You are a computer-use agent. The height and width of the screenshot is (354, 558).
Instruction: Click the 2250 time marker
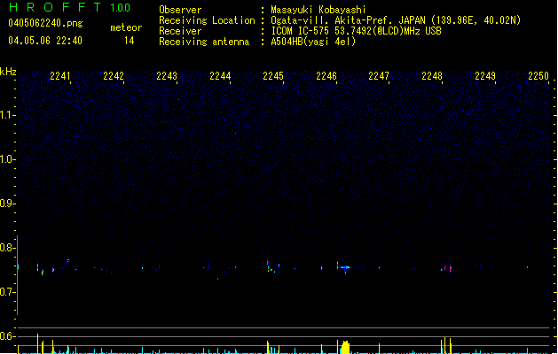point(538,76)
